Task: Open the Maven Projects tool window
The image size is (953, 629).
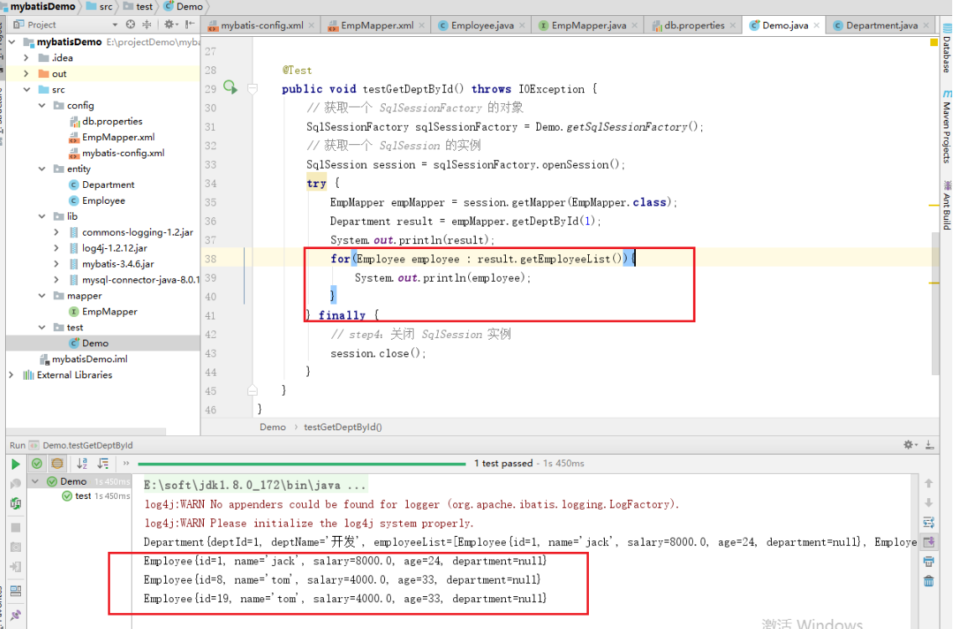Action: click(947, 127)
